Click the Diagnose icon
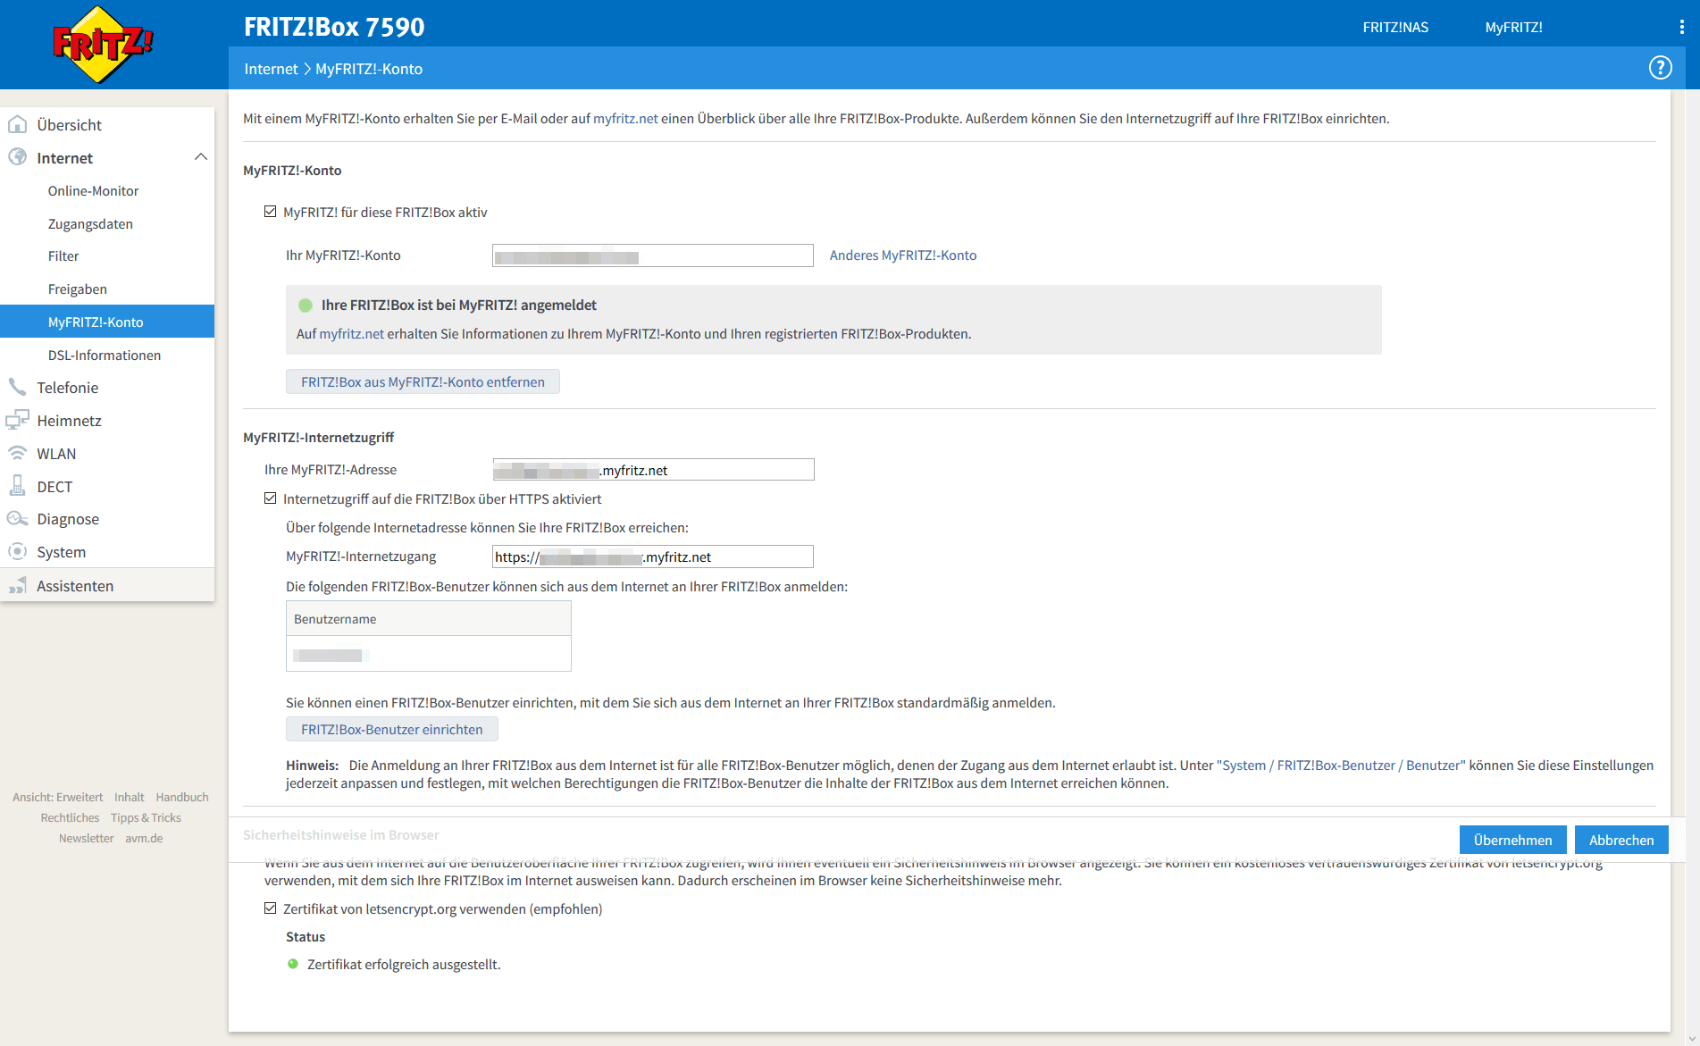Viewport: 1700px width, 1046px height. (17, 519)
